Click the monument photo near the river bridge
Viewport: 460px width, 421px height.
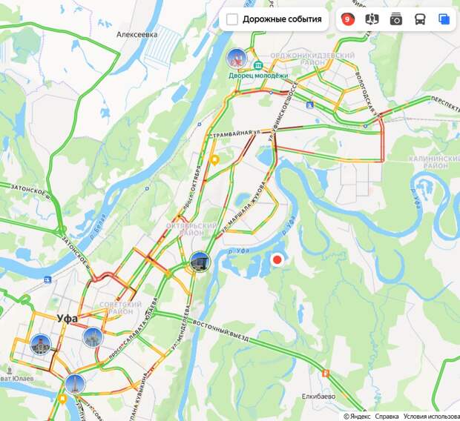[75, 384]
